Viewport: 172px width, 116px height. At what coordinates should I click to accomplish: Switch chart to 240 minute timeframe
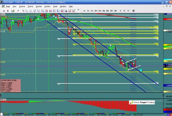111,11
